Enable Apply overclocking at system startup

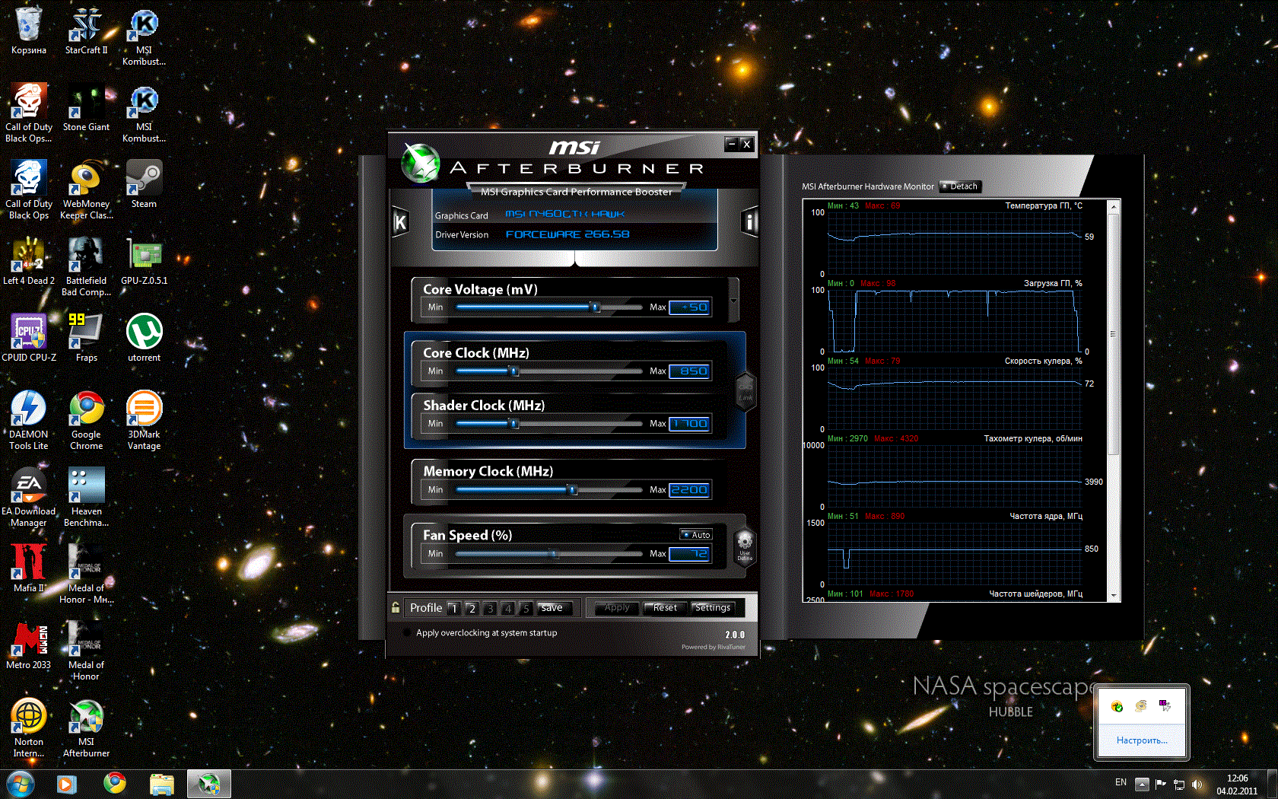click(x=406, y=632)
